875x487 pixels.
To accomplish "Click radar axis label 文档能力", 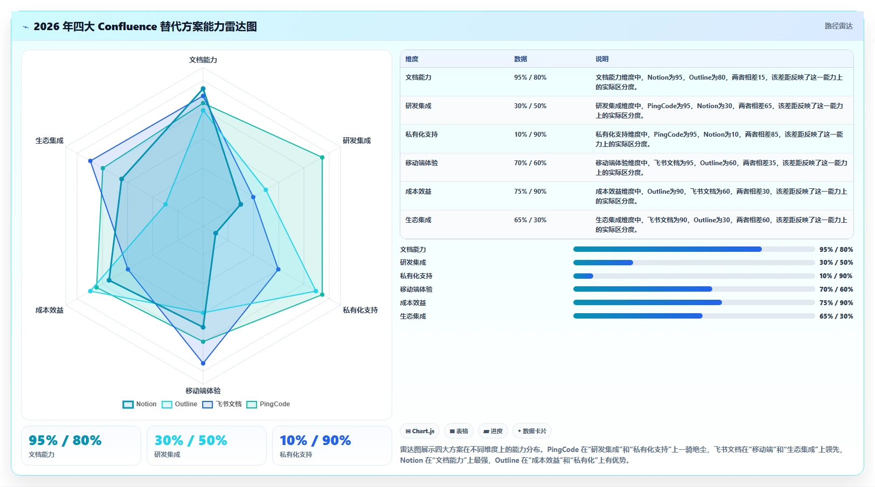I will click(203, 60).
